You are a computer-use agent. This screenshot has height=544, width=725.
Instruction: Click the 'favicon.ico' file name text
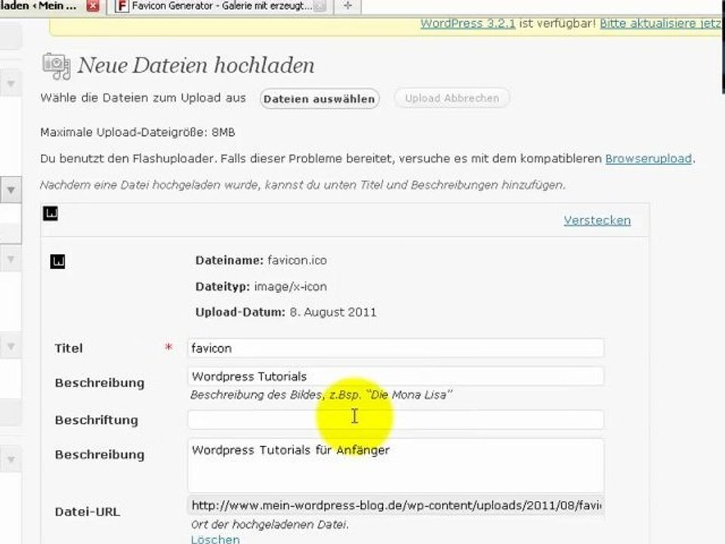(297, 261)
